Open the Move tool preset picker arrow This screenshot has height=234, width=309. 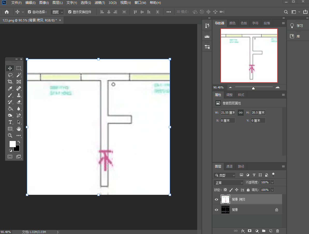coord(23,12)
